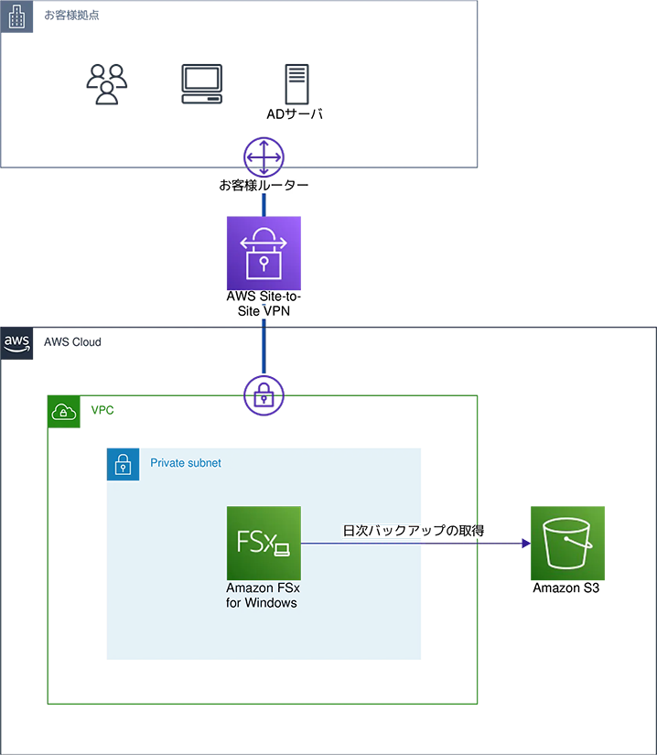
Task: Select the 日次バックアップの取得 arrow label
Action: (413, 531)
